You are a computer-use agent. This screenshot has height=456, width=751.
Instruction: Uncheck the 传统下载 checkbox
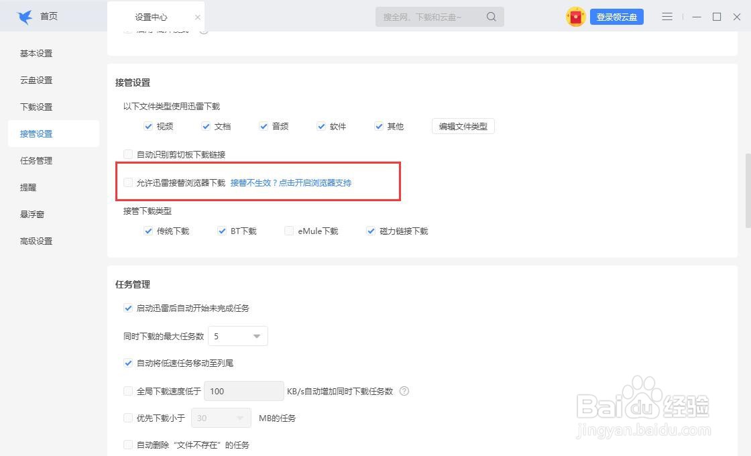(x=148, y=231)
